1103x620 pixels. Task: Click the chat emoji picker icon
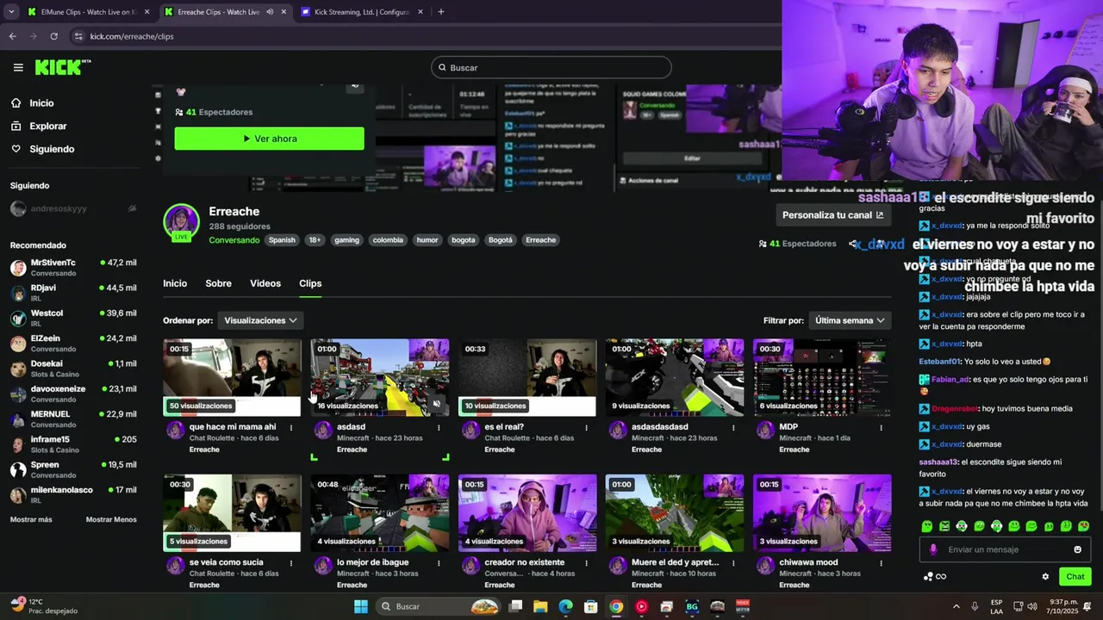click(x=1077, y=549)
